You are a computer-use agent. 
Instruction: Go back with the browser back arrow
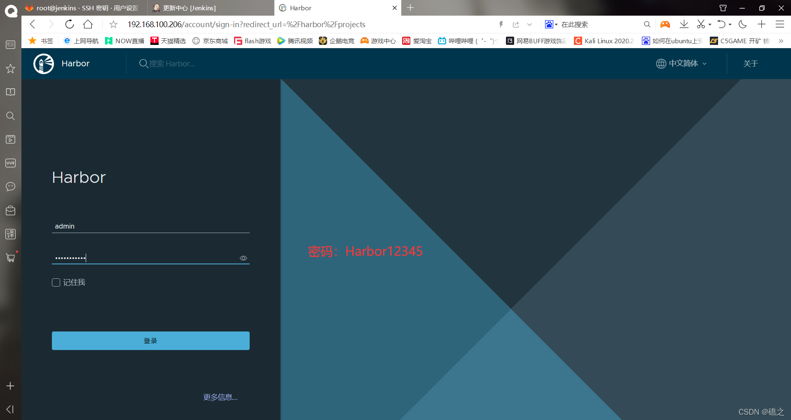[33, 24]
